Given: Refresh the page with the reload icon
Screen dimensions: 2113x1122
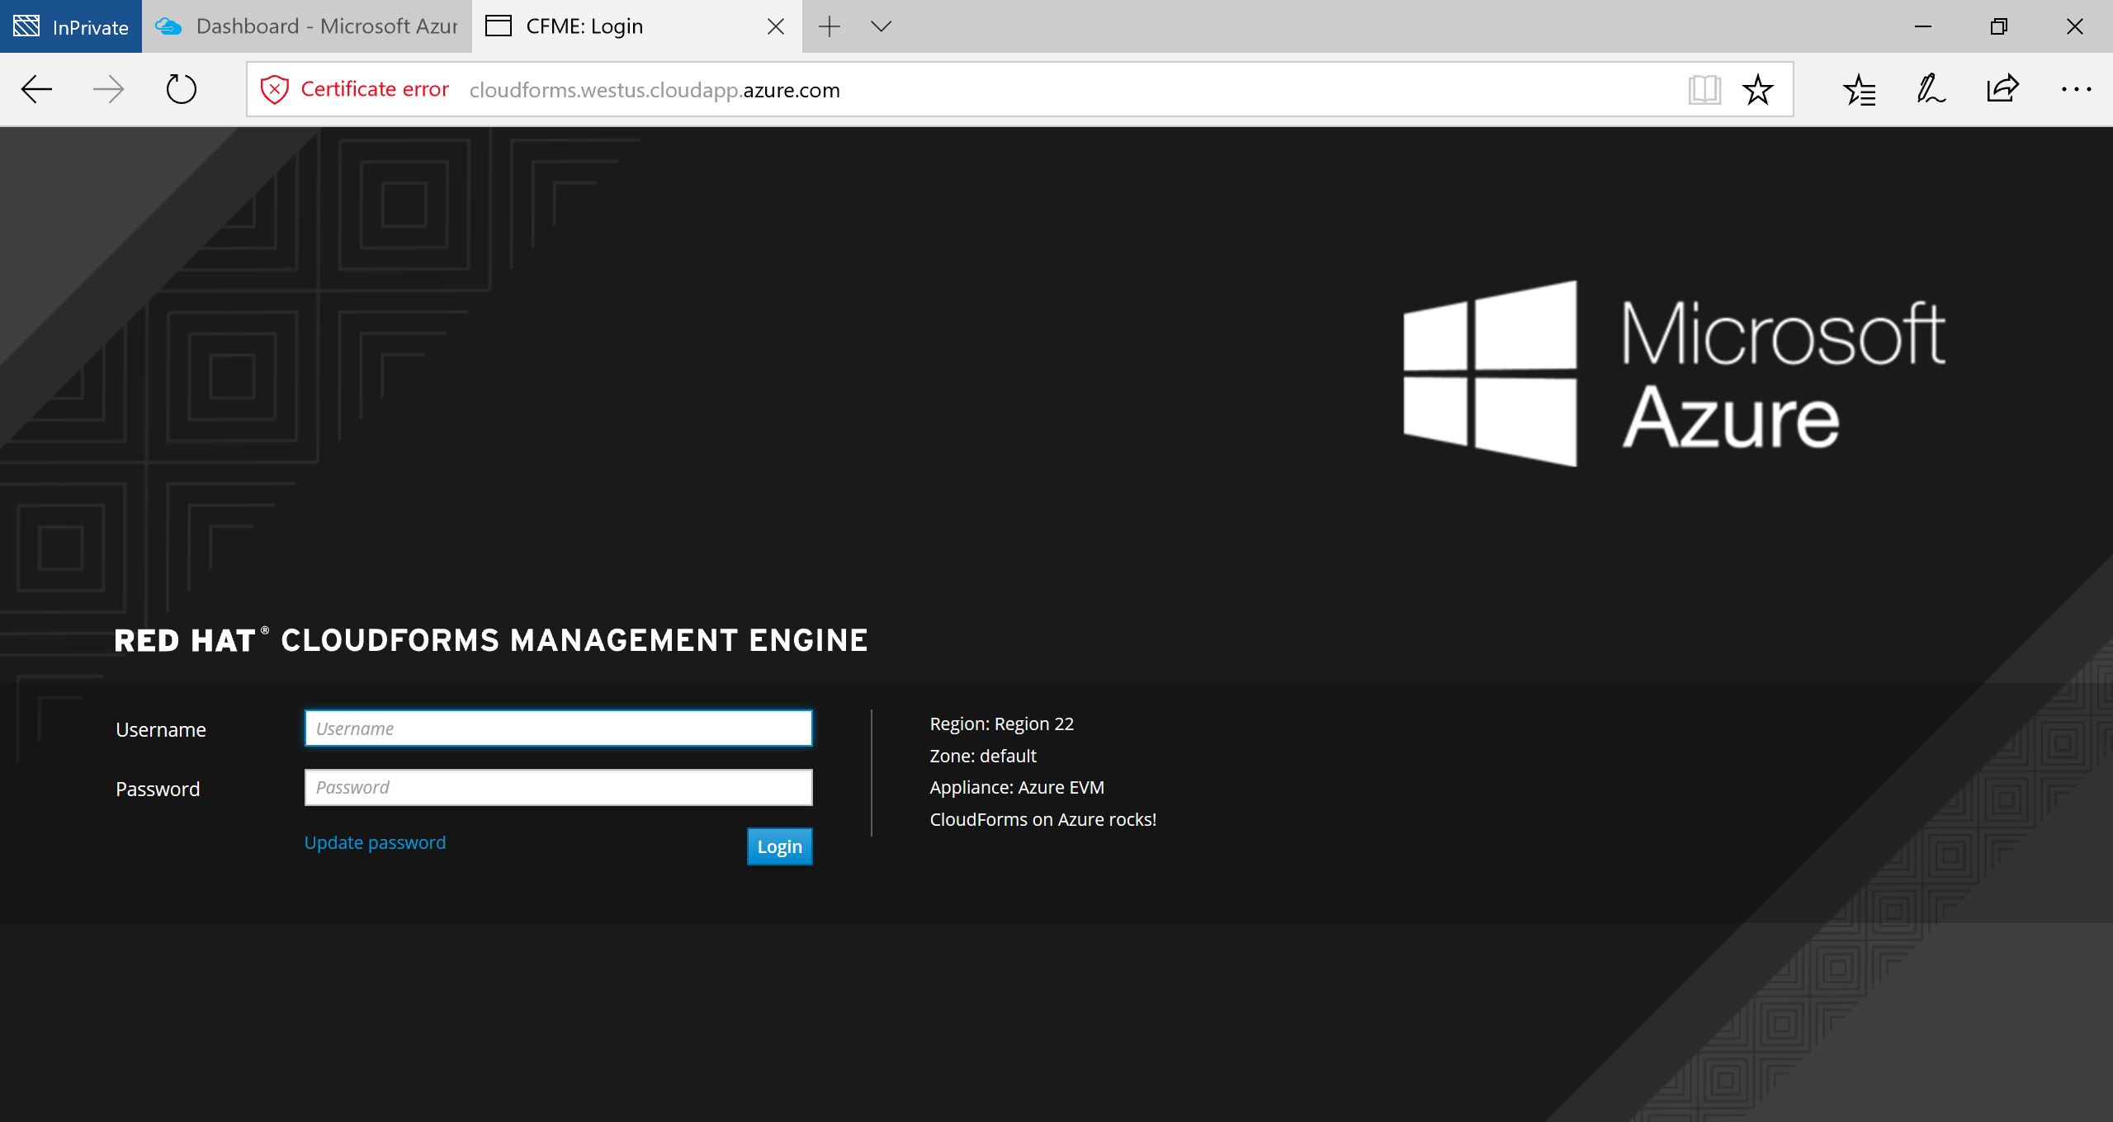Looking at the screenshot, I should (x=181, y=89).
